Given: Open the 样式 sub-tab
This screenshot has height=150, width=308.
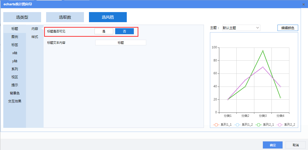Looking at the screenshot, I should [x=35, y=37].
